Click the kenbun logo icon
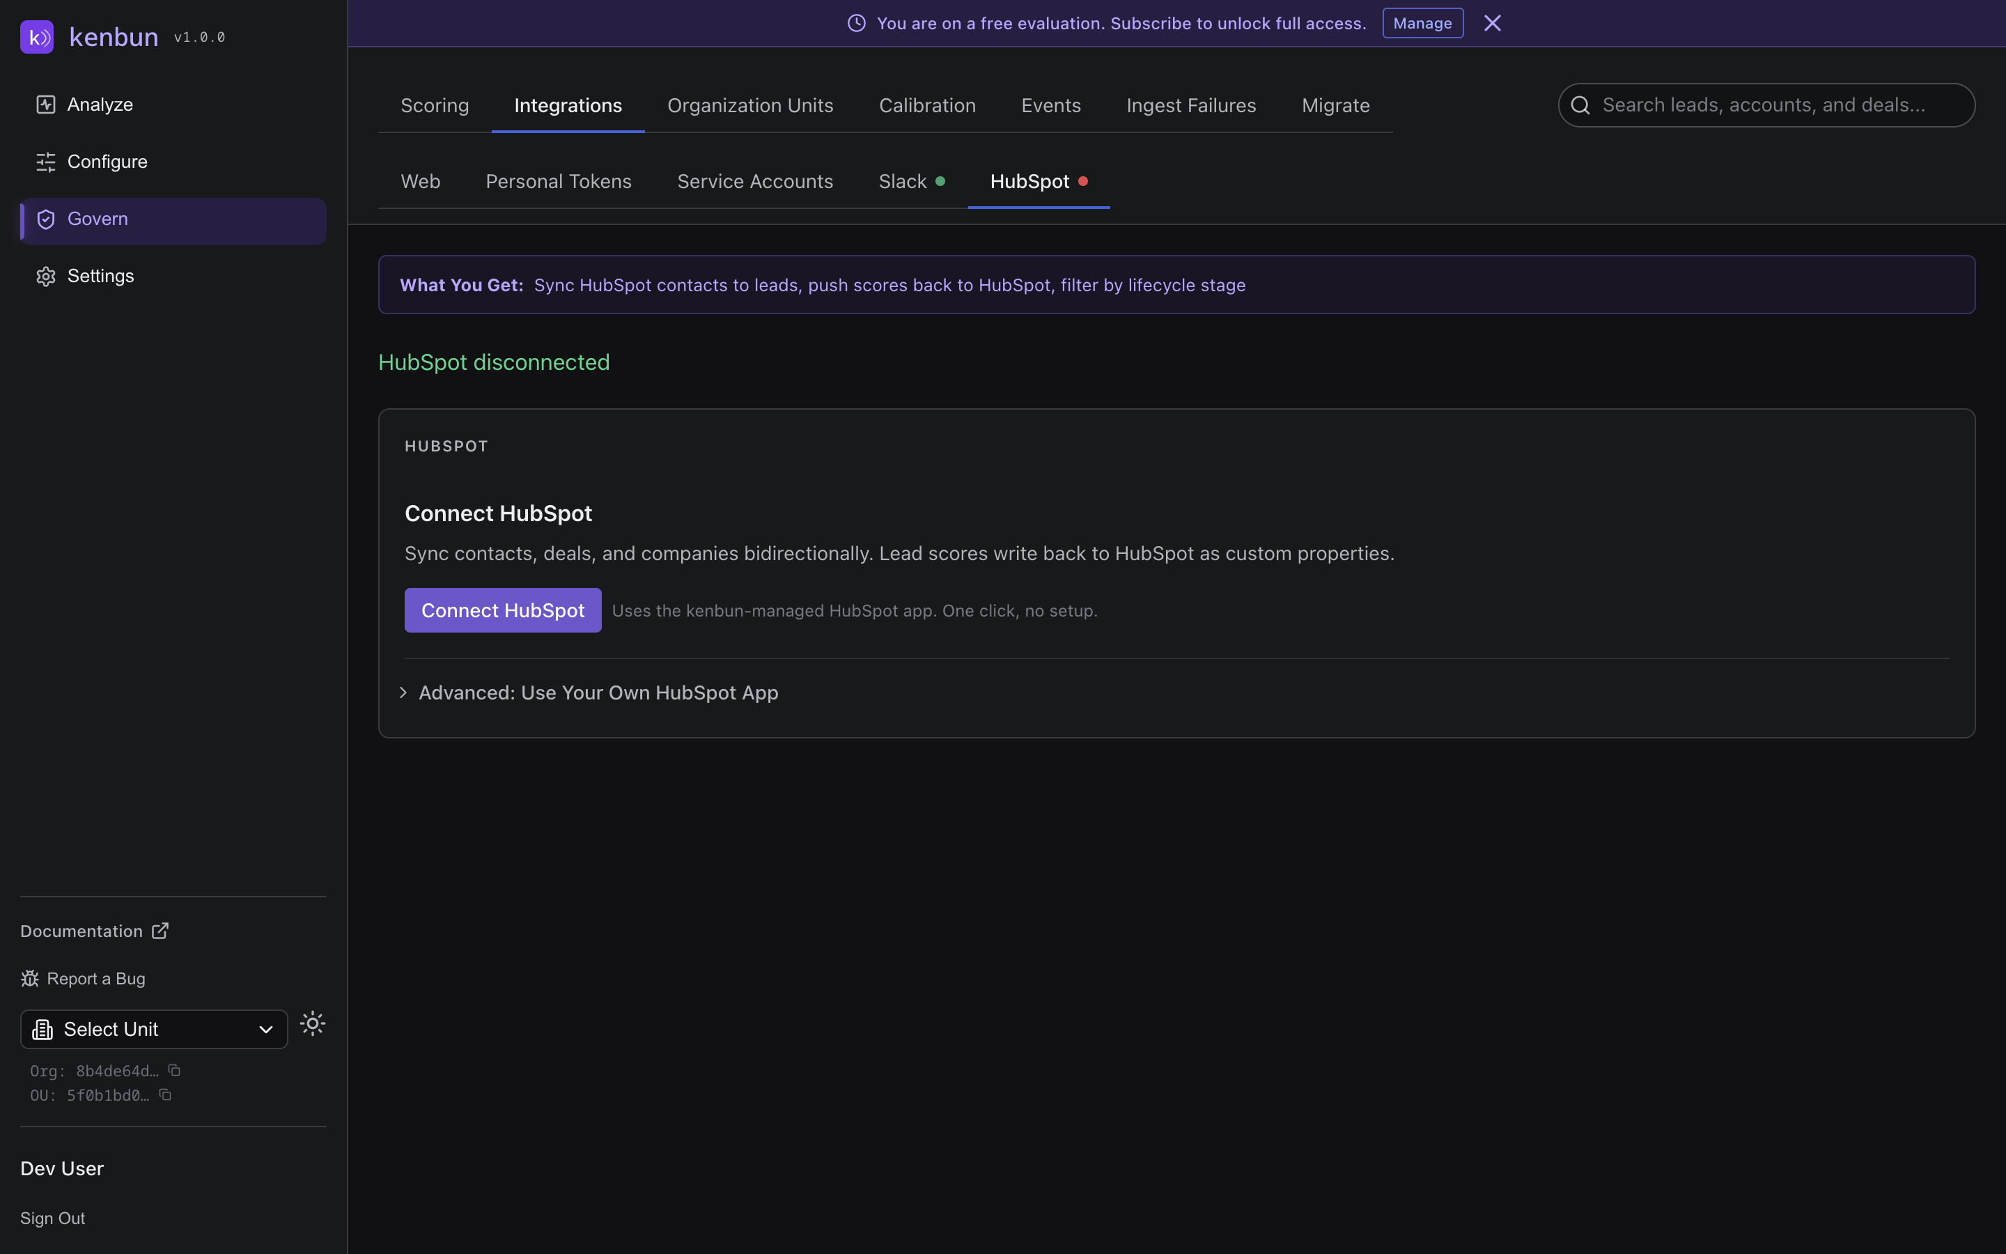Screen dimensions: 2006x1254 point(36,36)
